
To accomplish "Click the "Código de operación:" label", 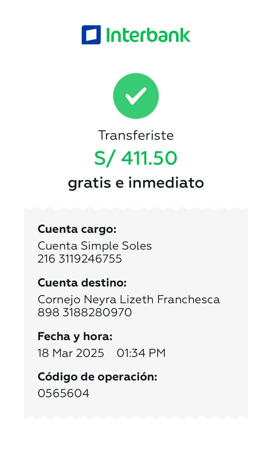I will (x=97, y=377).
